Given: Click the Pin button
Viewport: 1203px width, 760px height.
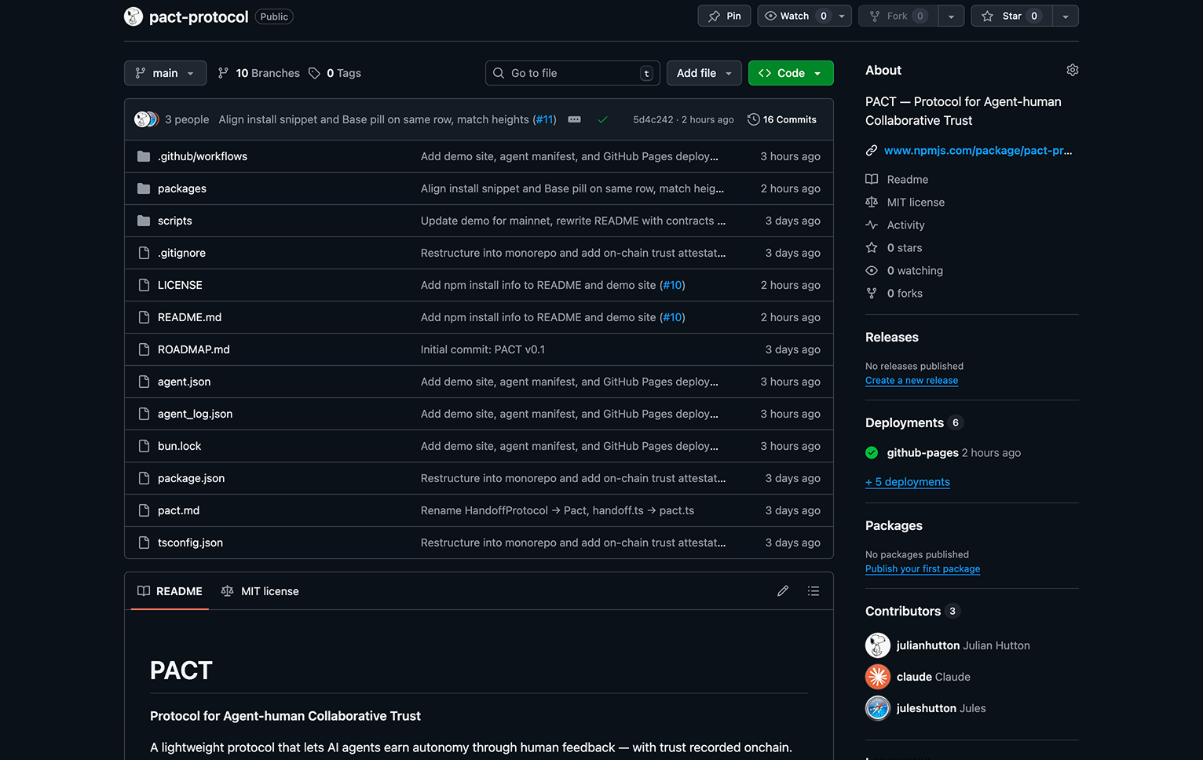Looking at the screenshot, I should (725, 16).
